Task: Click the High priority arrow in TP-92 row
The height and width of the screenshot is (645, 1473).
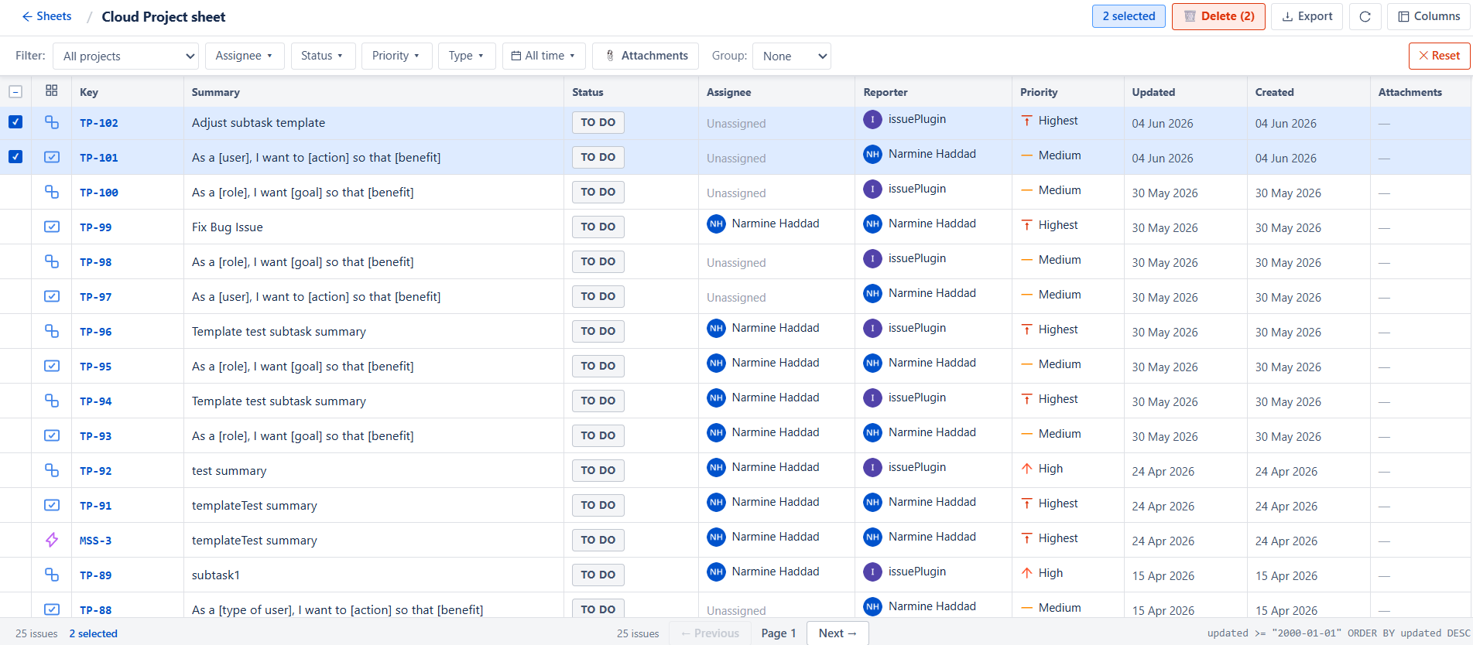Action: (1026, 469)
